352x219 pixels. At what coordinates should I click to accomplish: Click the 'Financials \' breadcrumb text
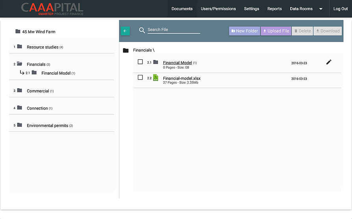[x=144, y=50]
